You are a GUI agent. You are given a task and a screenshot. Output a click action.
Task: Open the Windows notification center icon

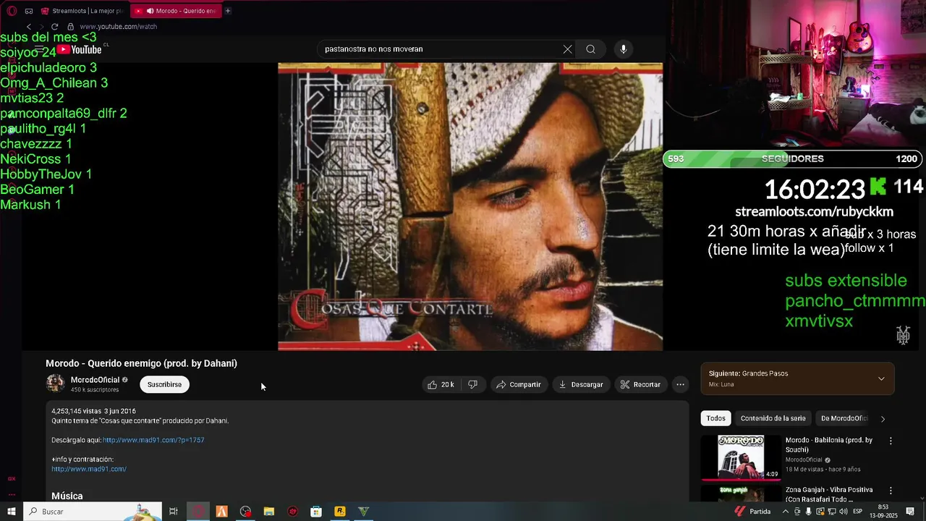[910, 512]
